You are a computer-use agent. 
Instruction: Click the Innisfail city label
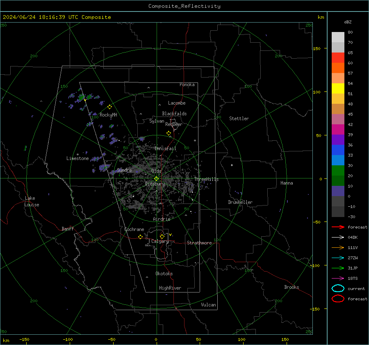[166, 149]
